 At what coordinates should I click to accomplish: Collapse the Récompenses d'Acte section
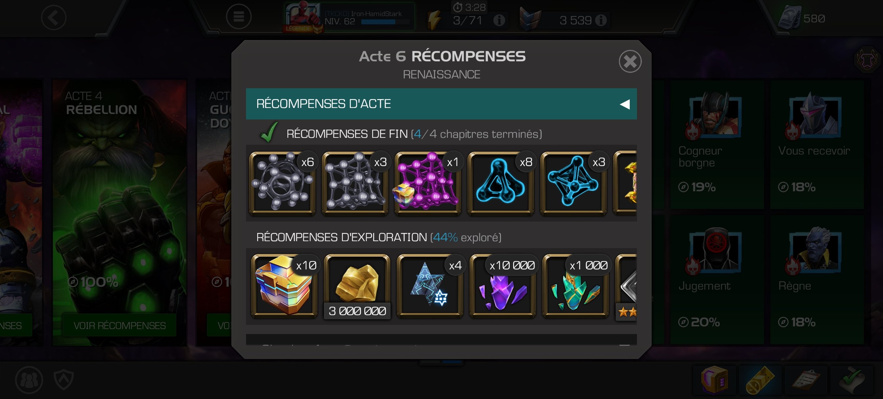pyautogui.click(x=441, y=104)
